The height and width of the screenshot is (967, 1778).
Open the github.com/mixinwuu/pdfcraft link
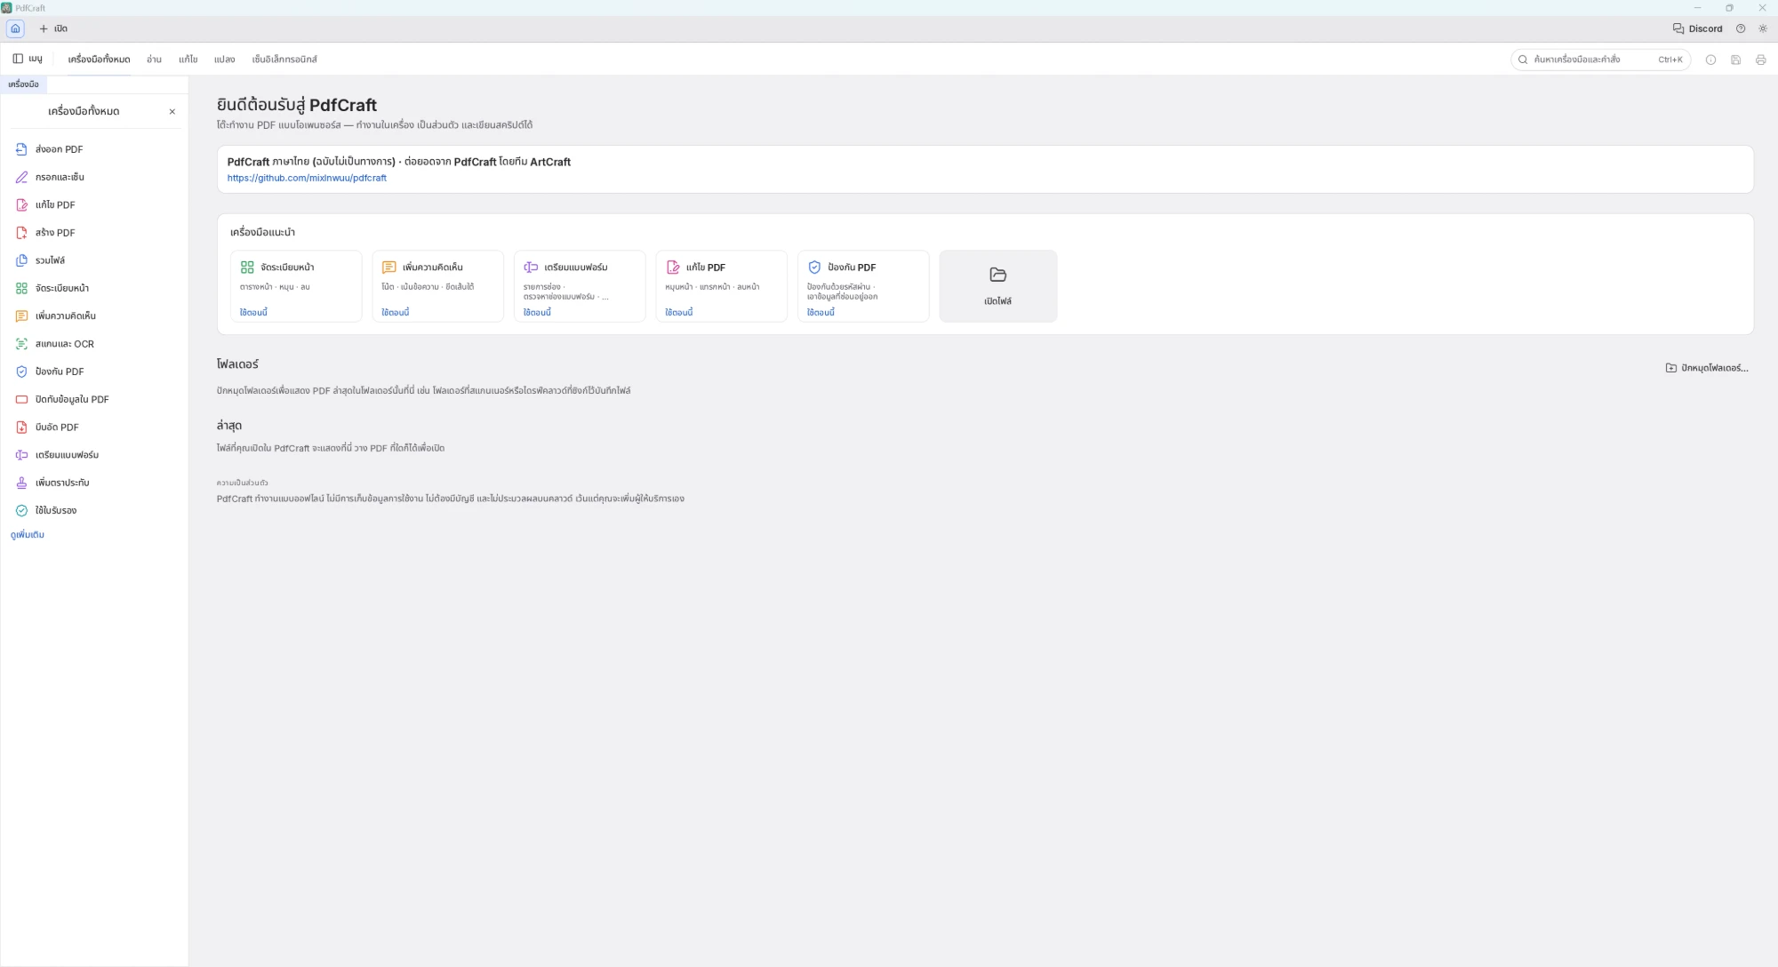[307, 178]
